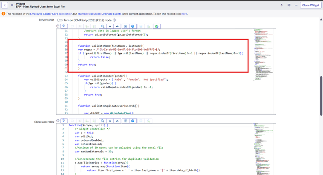Find next match in Client controller toolbar
323x175 pixels.
click(x=110, y=121)
